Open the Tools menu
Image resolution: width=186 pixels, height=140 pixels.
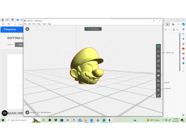click(x=44, y=24)
